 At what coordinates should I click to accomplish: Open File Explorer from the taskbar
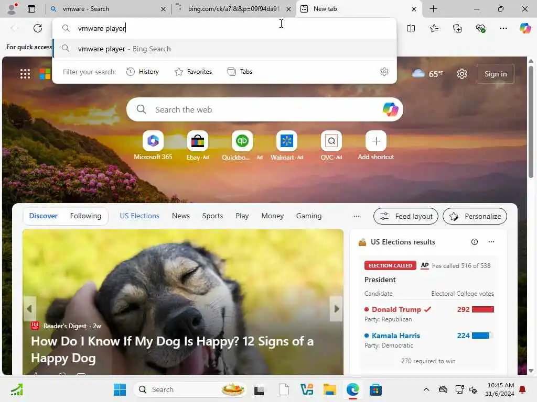pos(329,389)
